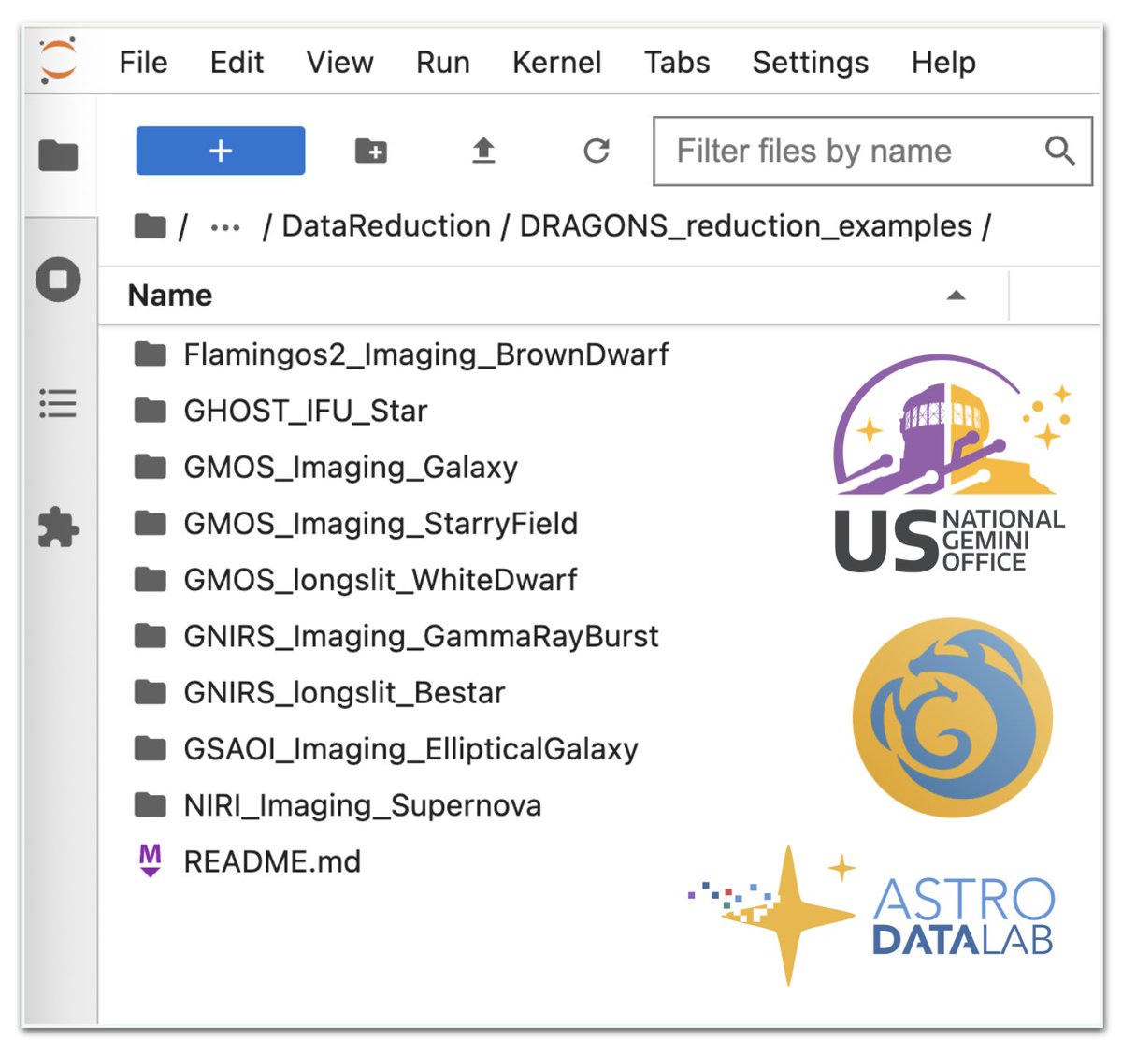The image size is (1122, 1055).
Task: Open the JupyterLab file browser sidebar
Action: [x=58, y=156]
